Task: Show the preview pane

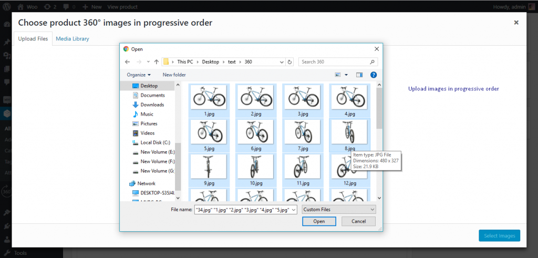Action: click(359, 75)
